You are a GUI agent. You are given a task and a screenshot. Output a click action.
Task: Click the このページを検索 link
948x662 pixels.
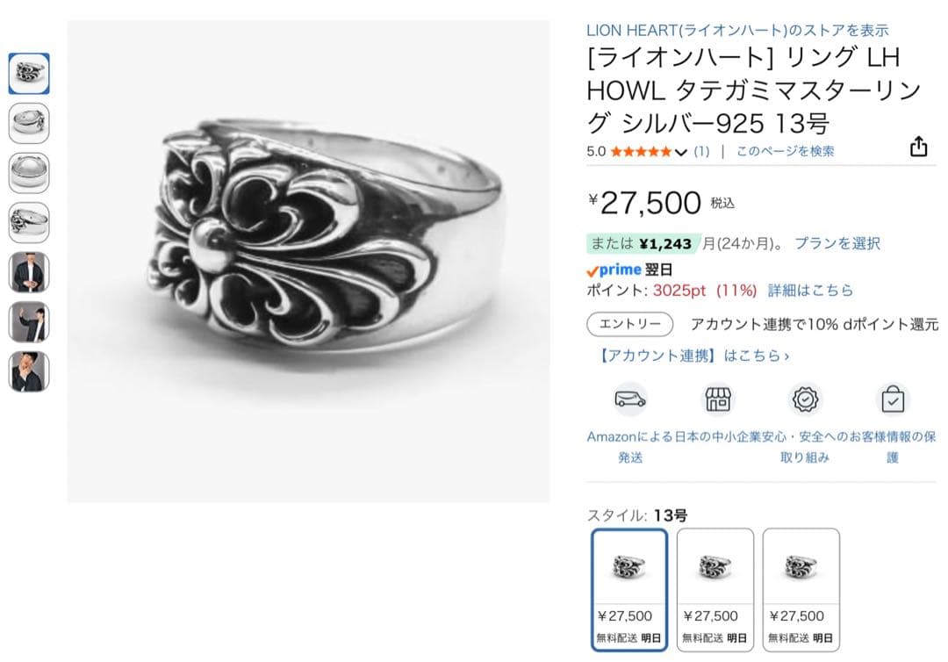pos(785,151)
